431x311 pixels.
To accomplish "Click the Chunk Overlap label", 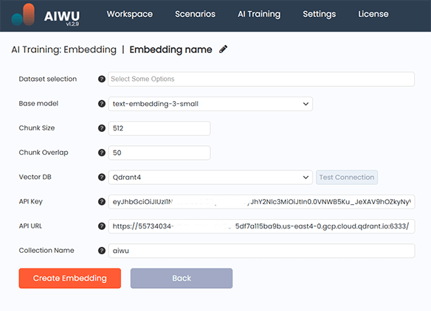I will pos(44,153).
